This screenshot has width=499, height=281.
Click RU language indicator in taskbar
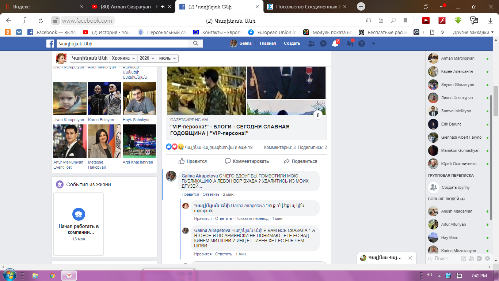point(429,275)
